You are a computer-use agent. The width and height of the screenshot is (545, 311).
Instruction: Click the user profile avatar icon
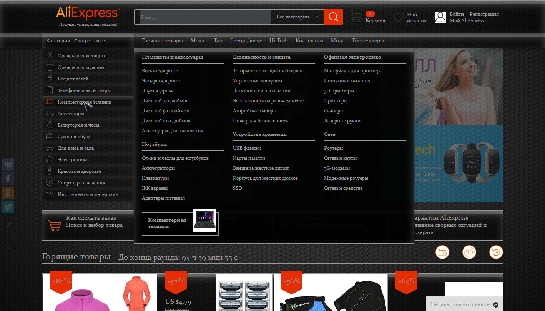coord(440,17)
